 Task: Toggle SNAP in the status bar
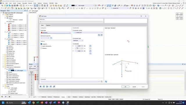(110, 99)
